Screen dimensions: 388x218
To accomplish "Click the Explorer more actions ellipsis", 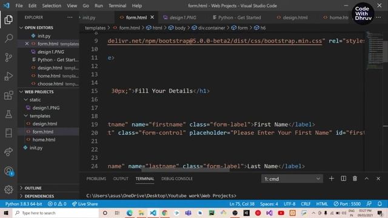I will (70, 18).
